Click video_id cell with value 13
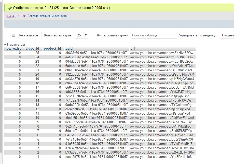The width and height of the screenshot is (234, 164). click(37, 105)
